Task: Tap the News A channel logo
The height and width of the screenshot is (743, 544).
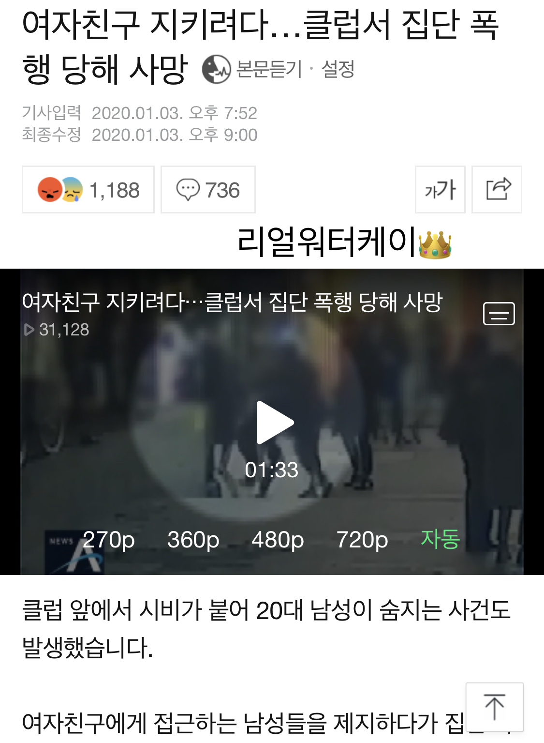Action: [x=75, y=552]
